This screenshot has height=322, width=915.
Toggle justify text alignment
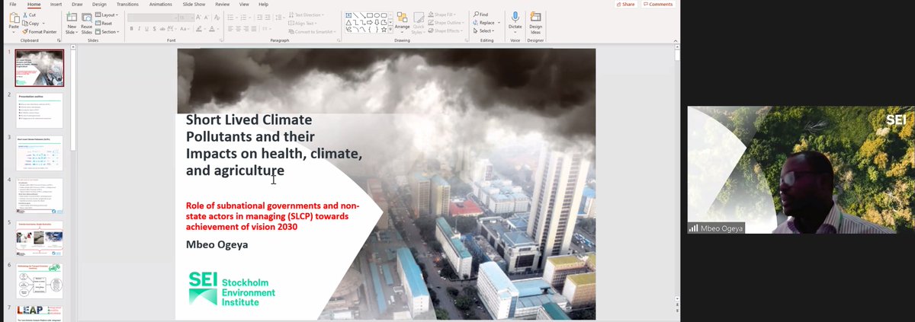click(254, 29)
